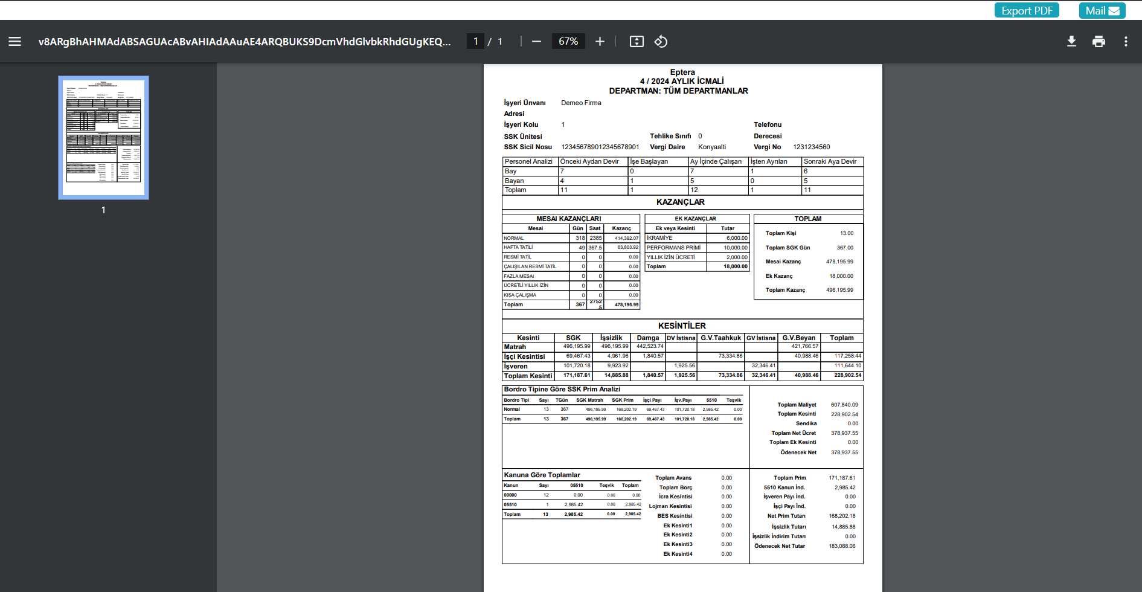The image size is (1142, 592).
Task: Click the current page number field
Action: click(x=475, y=42)
